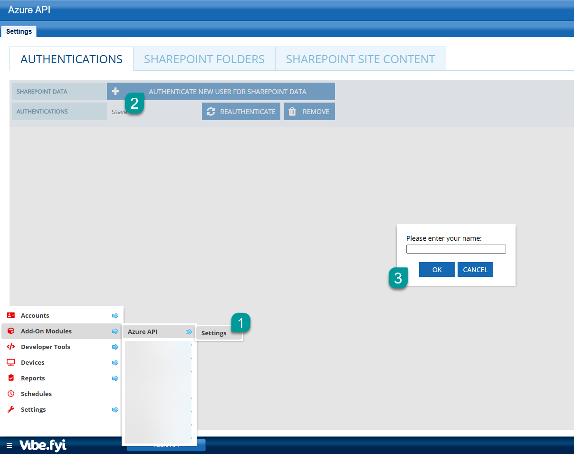Expand the Accounts submenu arrow
The image size is (574, 454).
tap(115, 315)
